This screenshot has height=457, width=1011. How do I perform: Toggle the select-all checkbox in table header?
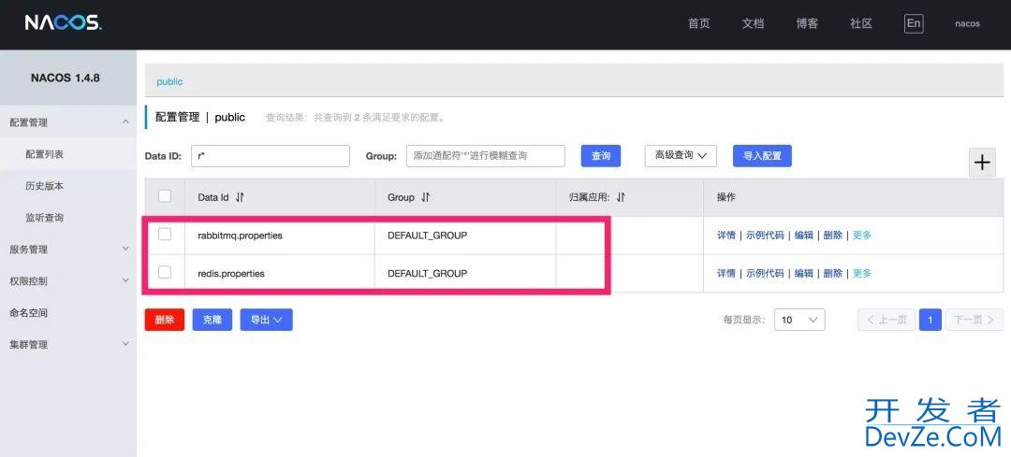point(165,196)
